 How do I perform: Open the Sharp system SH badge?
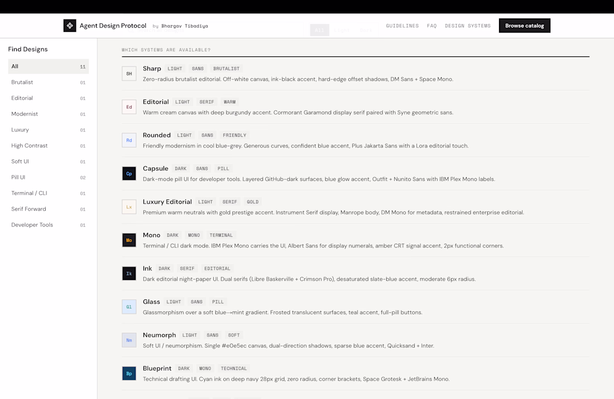pos(129,74)
